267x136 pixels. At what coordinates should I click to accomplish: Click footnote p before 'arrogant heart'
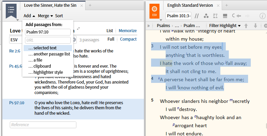click(174, 124)
